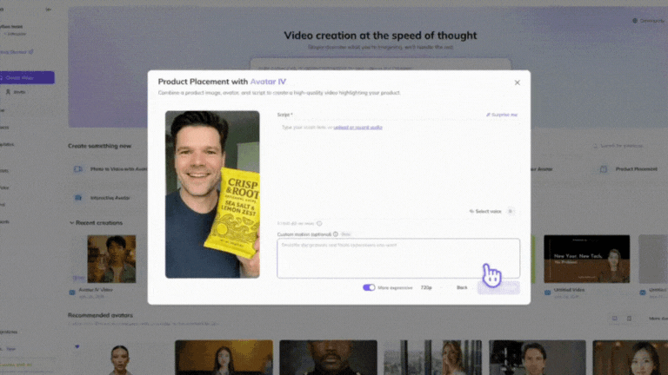
Task: Click the video icon beside Untitled Video title
Action: (x=547, y=293)
